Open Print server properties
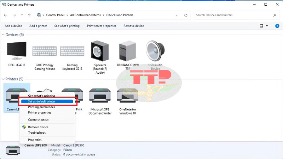Image resolution: width=283 pixels, height=159 pixels. 102,26
